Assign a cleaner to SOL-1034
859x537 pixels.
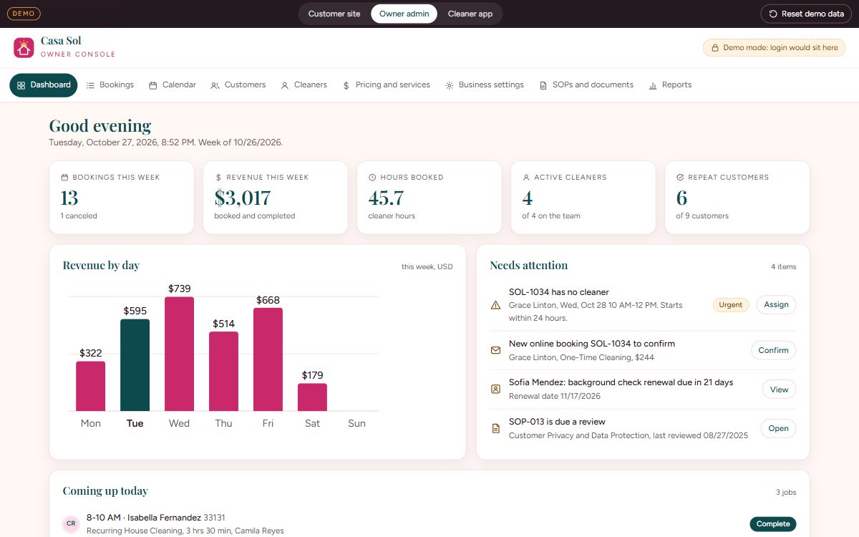click(x=776, y=305)
